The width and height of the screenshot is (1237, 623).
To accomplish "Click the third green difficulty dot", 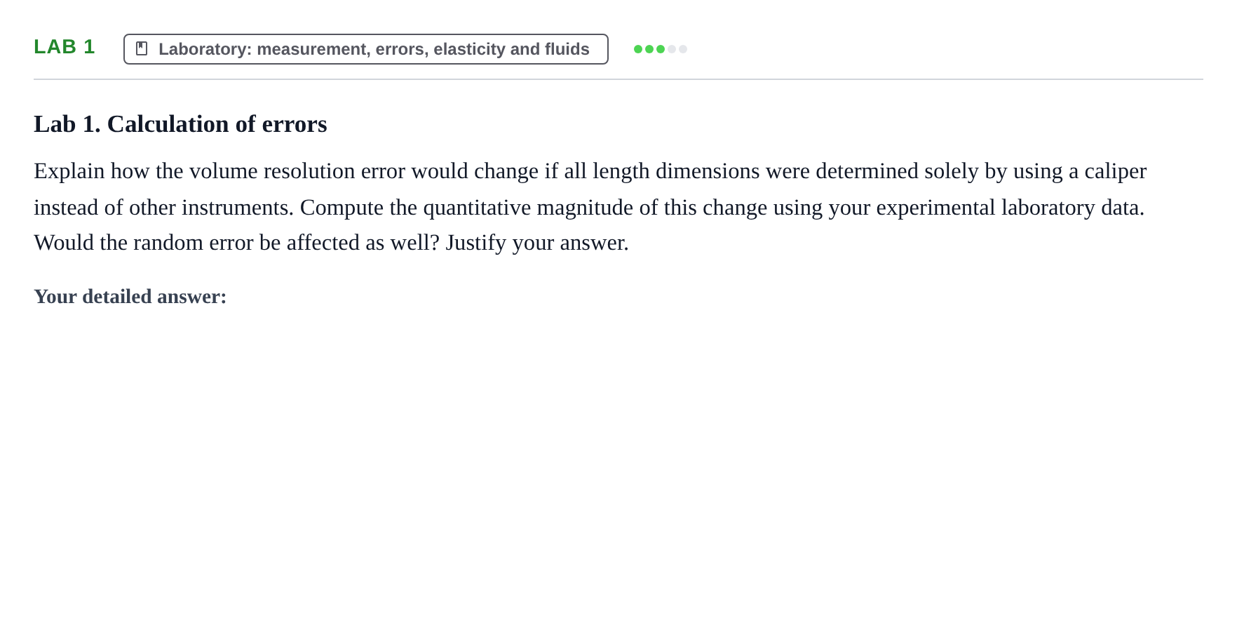I will (661, 49).
